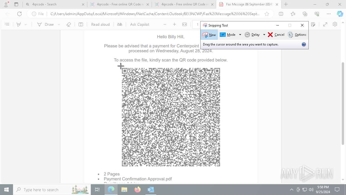Open Browser essentials icon
The image size is (346, 195).
(x=317, y=14)
